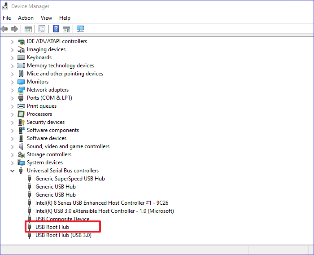Select Intel(R) USB 3.0 eXtensible Host Controller
Image resolution: width=314 pixels, height=255 pixels.
tap(105, 211)
